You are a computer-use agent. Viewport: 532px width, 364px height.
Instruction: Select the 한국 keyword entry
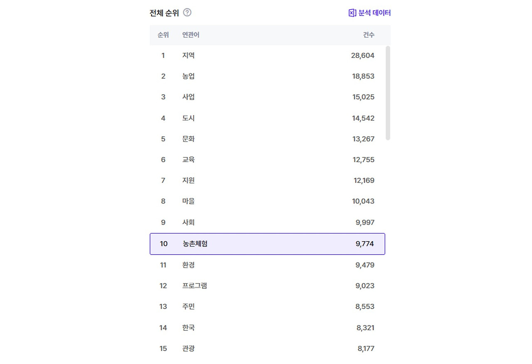[x=188, y=328]
